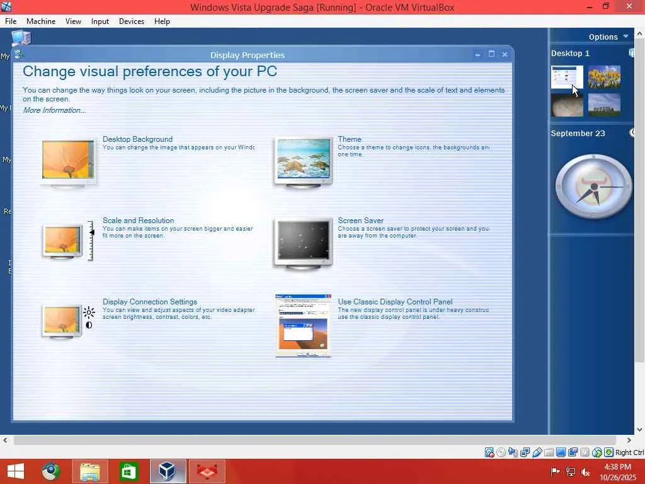Open the Classic Display Control Panel screenshot icon
This screenshot has width=645, height=484.
tap(303, 326)
